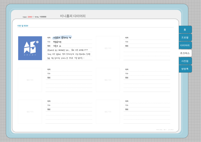The image size is (201, 142).
Task: Go to the 다이어리 tab
Action: (x=185, y=45)
